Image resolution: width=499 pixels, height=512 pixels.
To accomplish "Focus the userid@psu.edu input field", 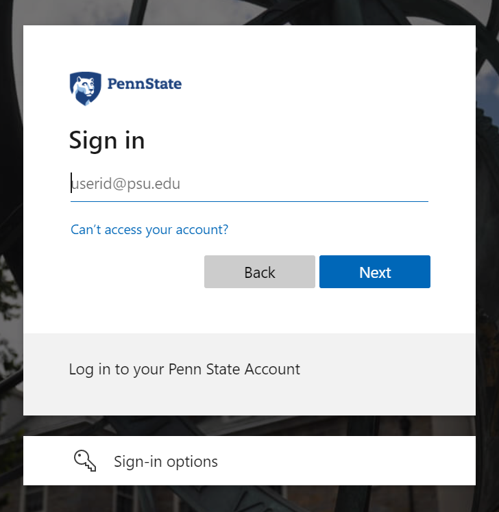I will (x=249, y=184).
